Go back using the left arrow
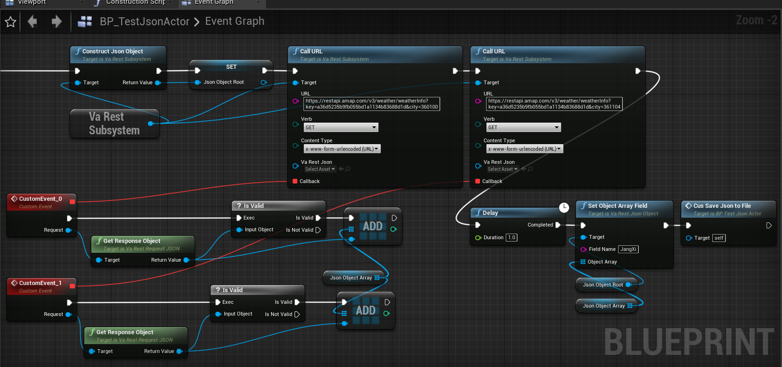The height and width of the screenshot is (367, 782). 32,22
